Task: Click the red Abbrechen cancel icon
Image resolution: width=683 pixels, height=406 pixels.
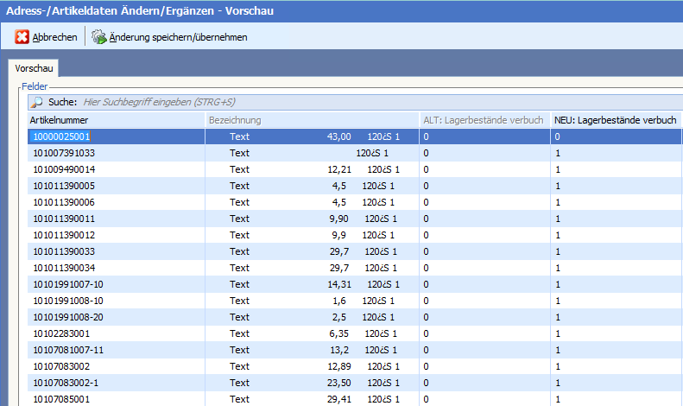Action: [x=22, y=37]
